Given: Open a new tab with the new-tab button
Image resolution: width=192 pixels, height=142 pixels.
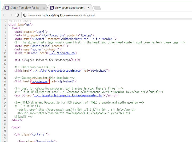Looking at the screenshot, I should click(x=97, y=8).
